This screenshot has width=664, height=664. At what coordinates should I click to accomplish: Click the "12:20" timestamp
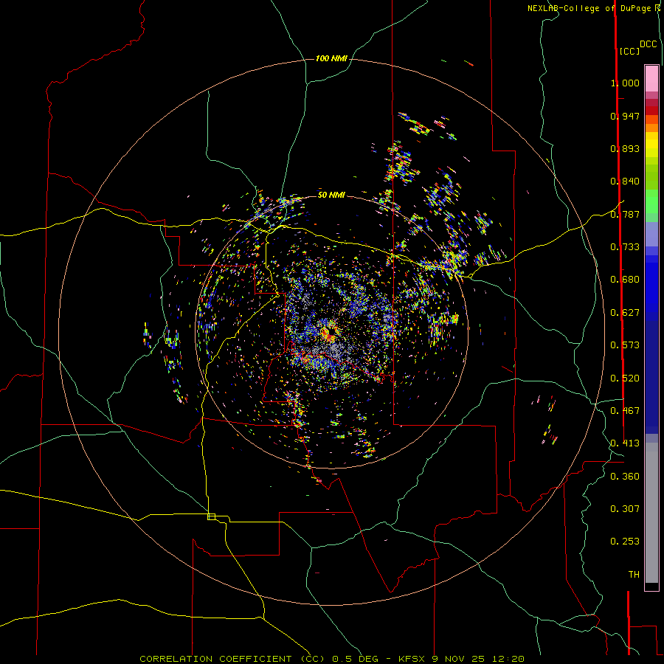pyautogui.click(x=508, y=659)
